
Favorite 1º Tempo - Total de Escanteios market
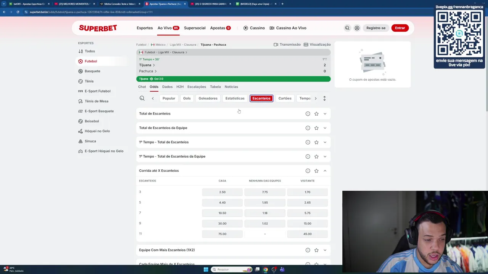click(x=316, y=142)
